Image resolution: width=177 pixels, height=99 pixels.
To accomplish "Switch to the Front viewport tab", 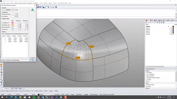I will point(16,89).
